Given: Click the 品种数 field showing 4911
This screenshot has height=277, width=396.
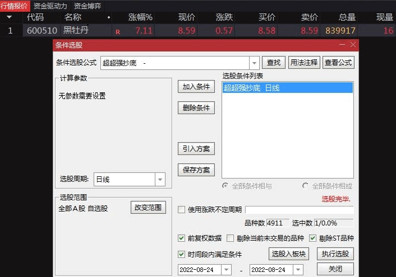Looking at the screenshot, I should pyautogui.click(x=278, y=223).
